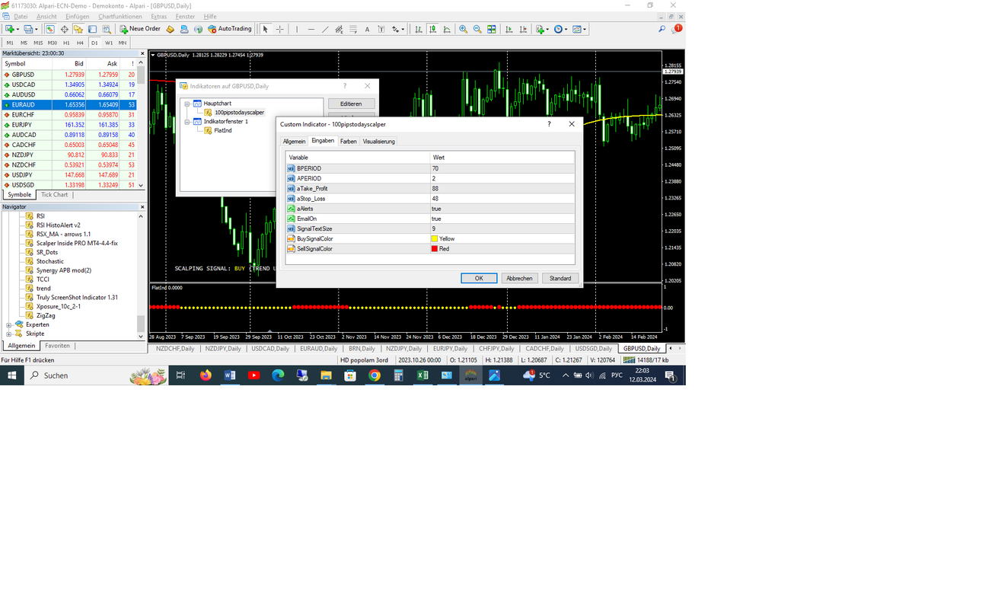The image size is (982, 594).
Task: Select the horizontal line drawing tool
Action: [311, 29]
